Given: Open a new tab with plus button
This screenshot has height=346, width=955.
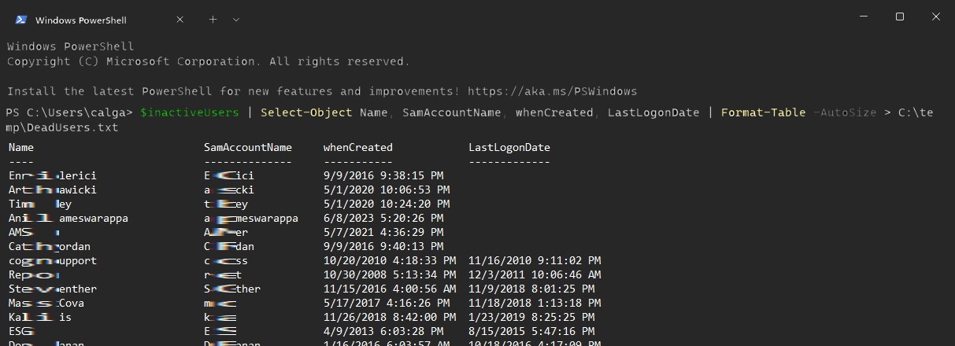Looking at the screenshot, I should (x=213, y=20).
